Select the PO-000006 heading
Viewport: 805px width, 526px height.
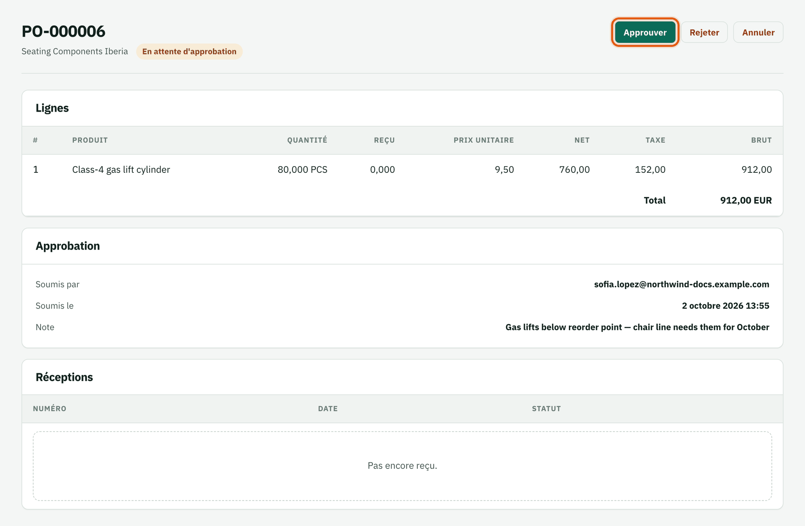64,31
